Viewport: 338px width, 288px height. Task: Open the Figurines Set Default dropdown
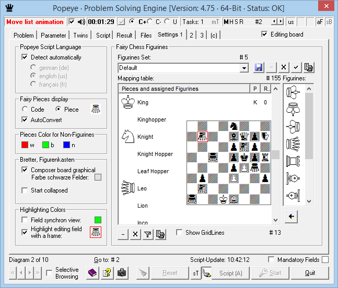[x=244, y=68]
